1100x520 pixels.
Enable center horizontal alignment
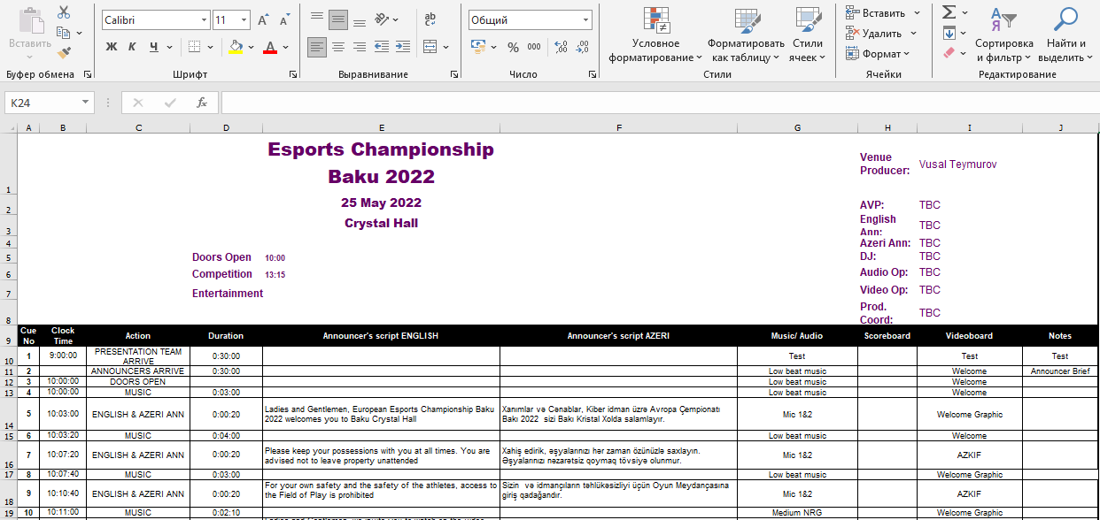click(338, 47)
